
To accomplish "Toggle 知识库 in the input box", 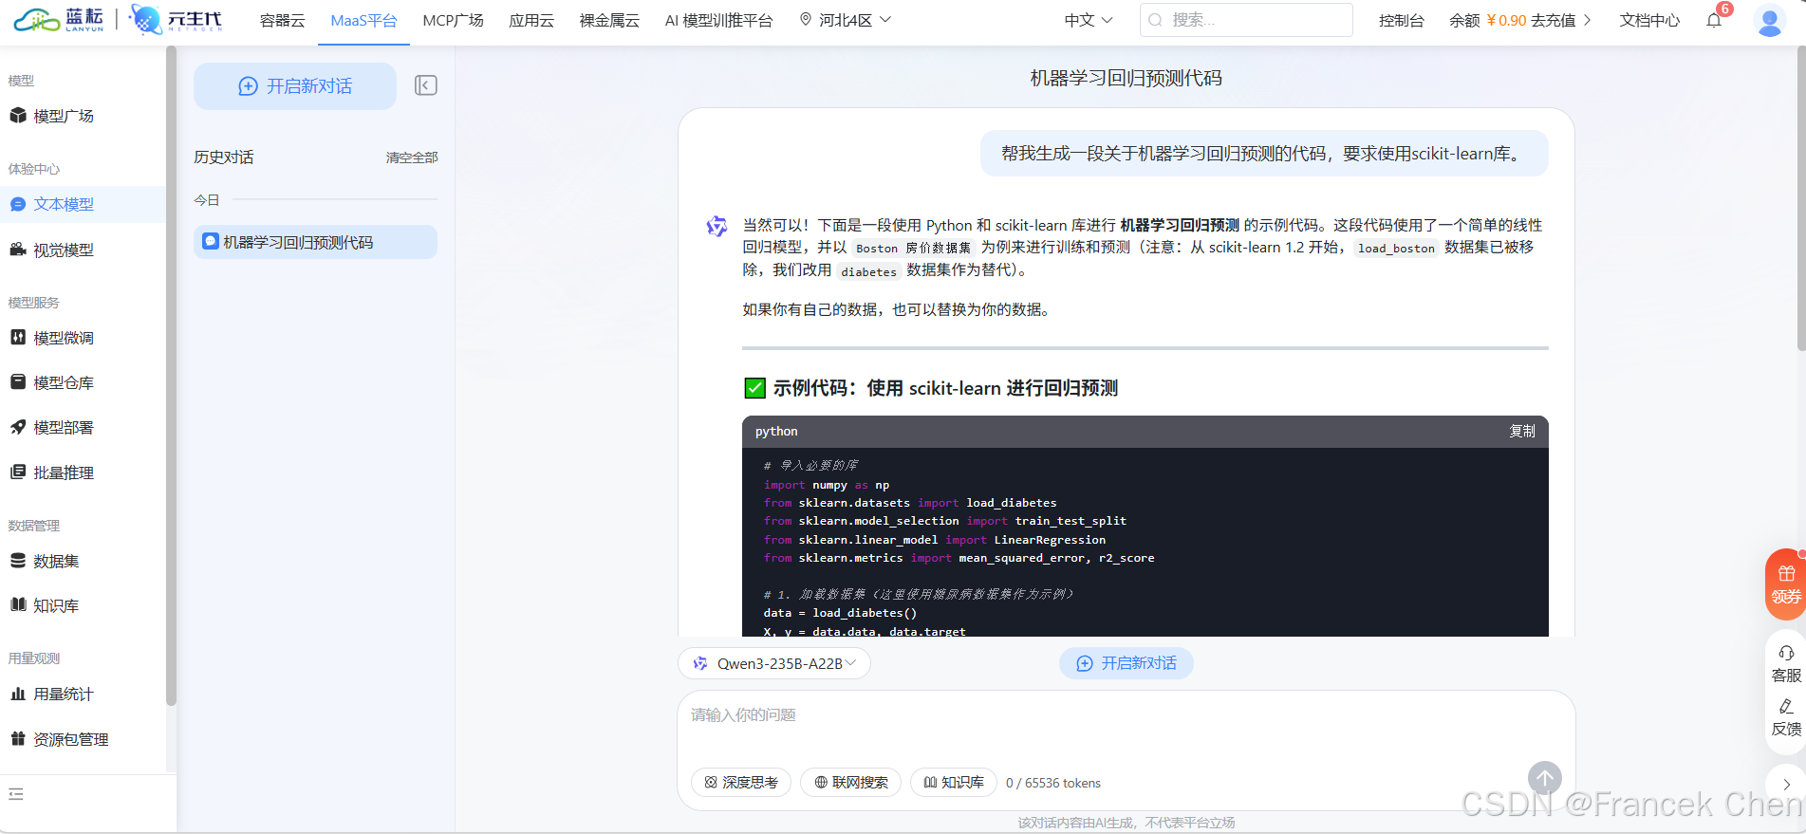I will 954,783.
